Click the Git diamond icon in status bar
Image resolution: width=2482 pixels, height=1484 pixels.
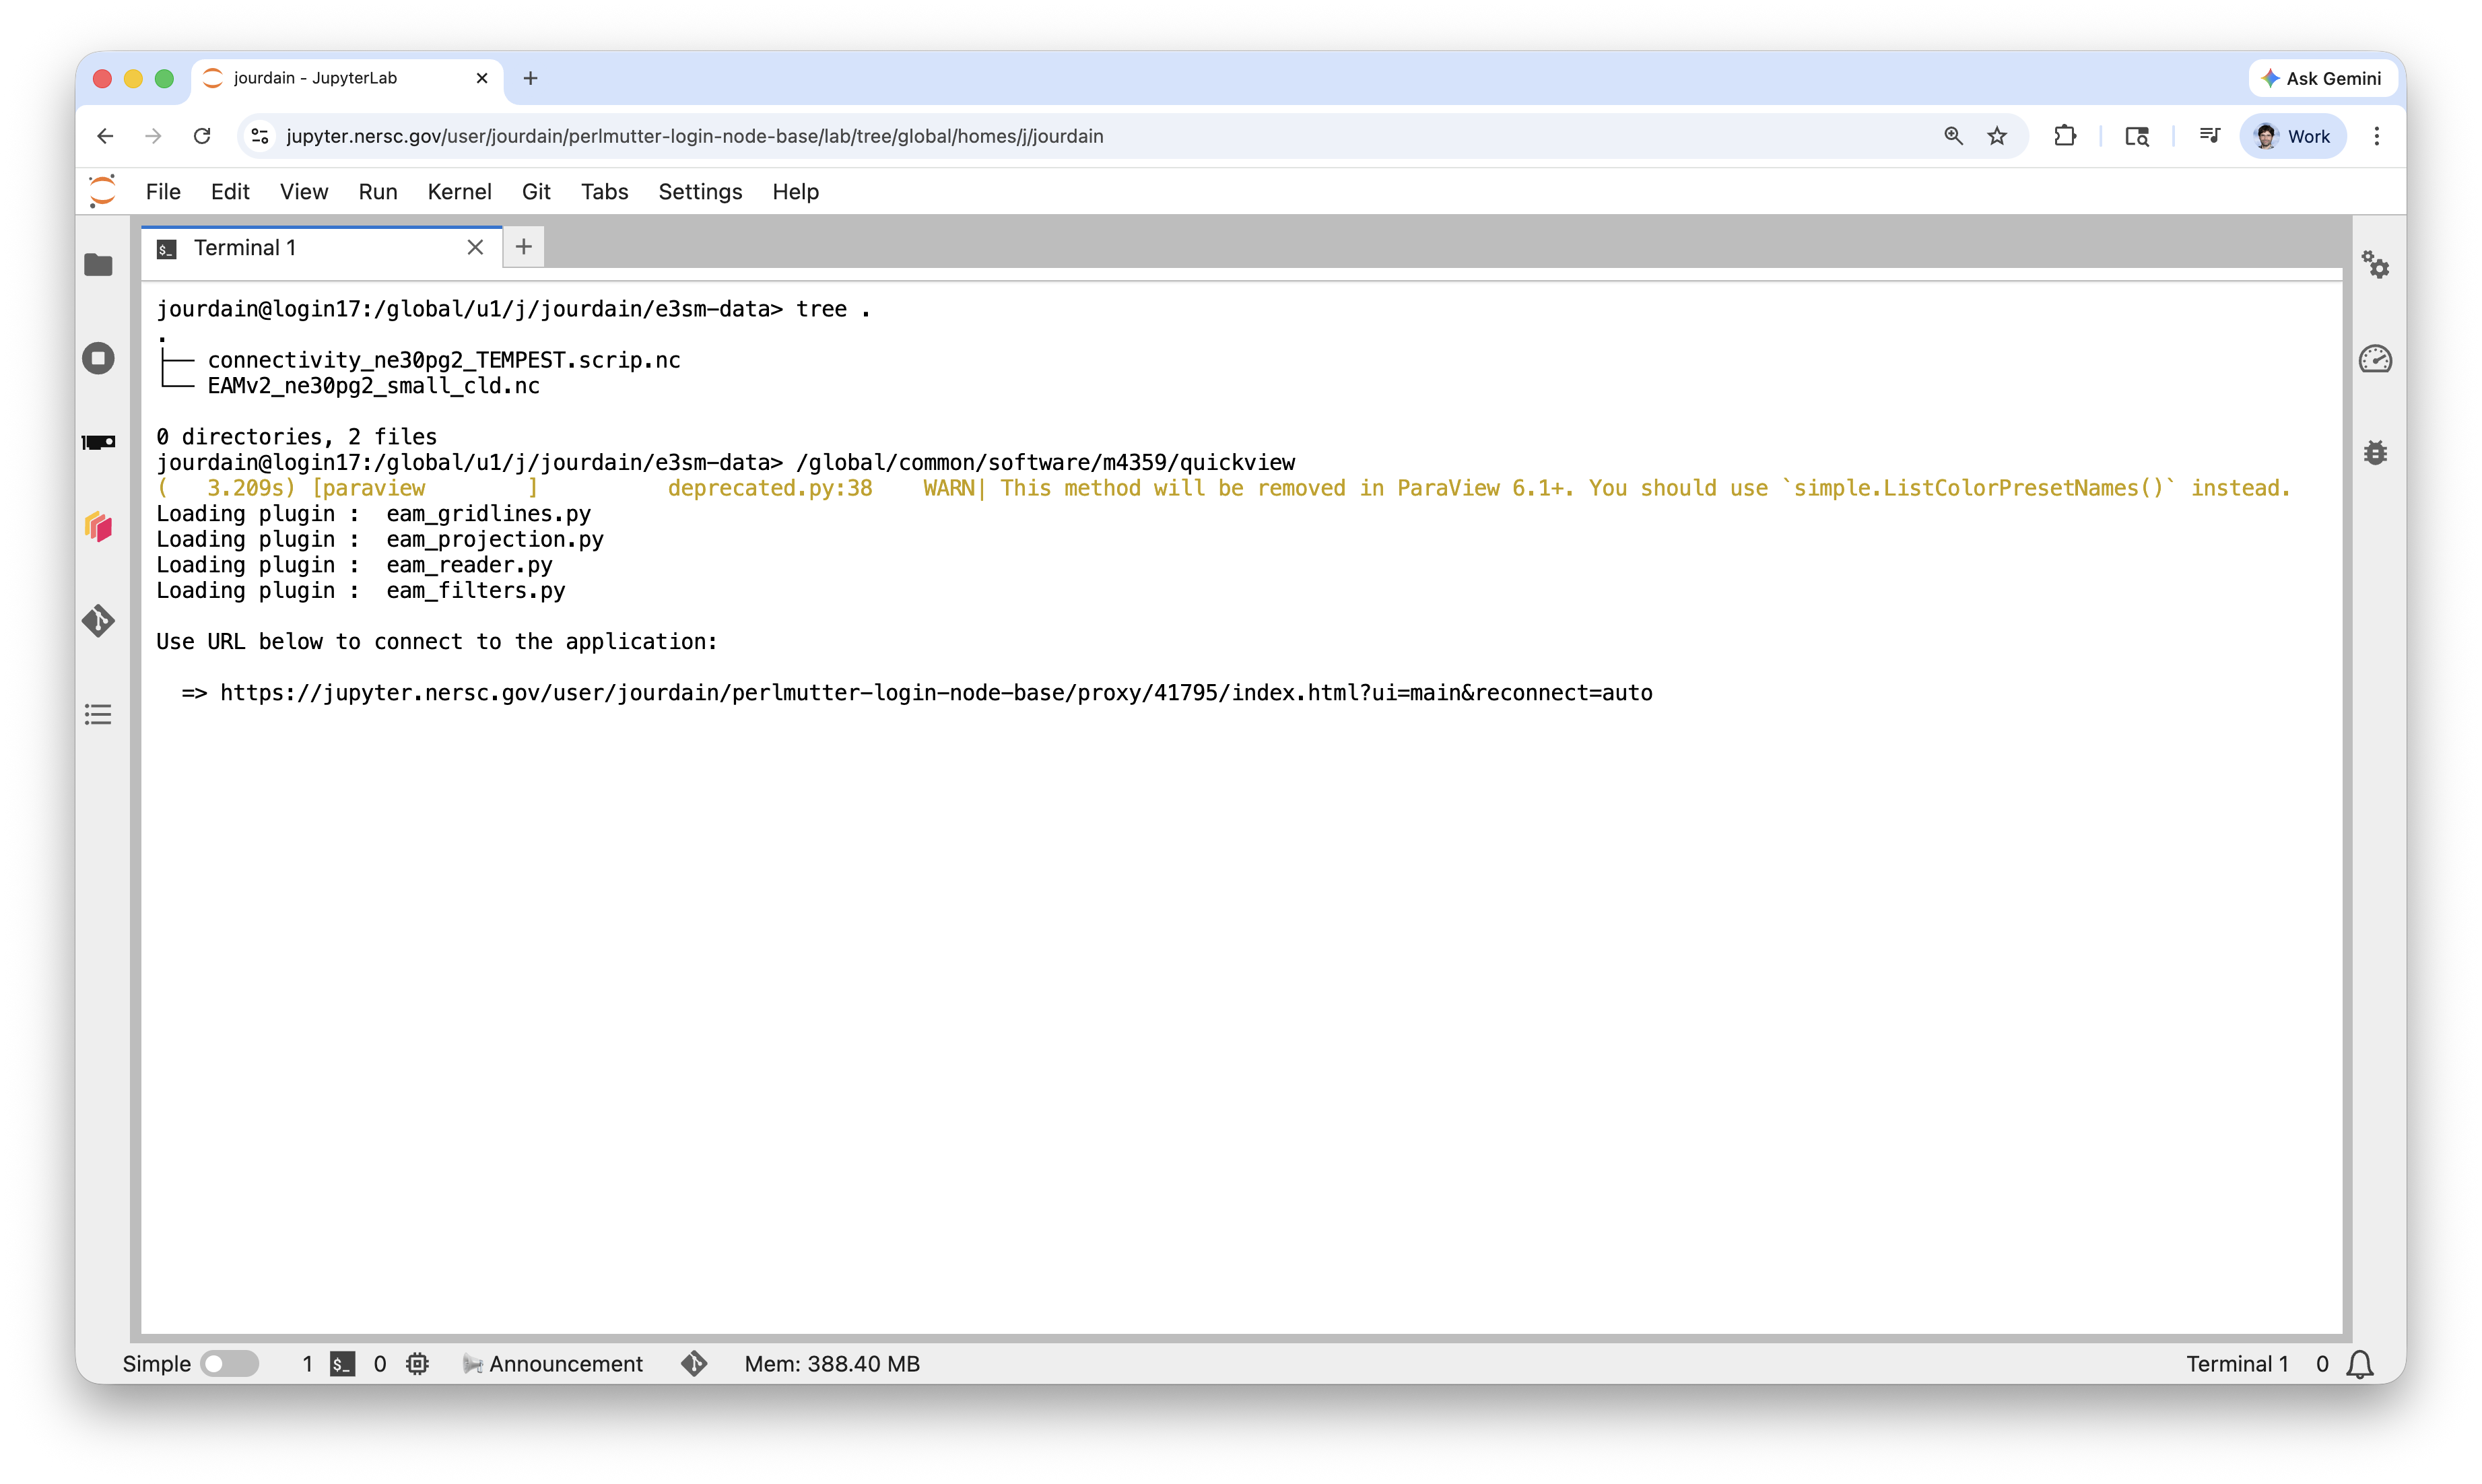tap(694, 1364)
